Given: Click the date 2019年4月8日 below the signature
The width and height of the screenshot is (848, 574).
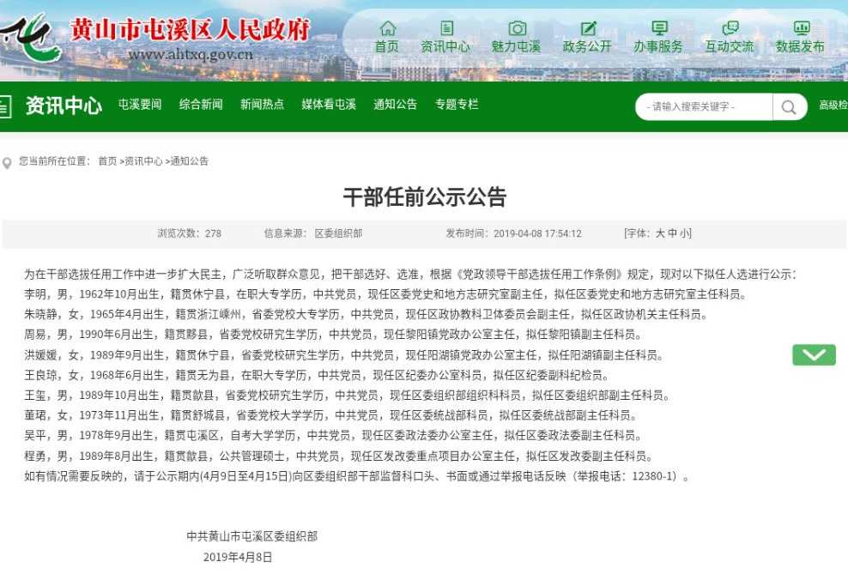Looking at the screenshot, I should 238,557.
